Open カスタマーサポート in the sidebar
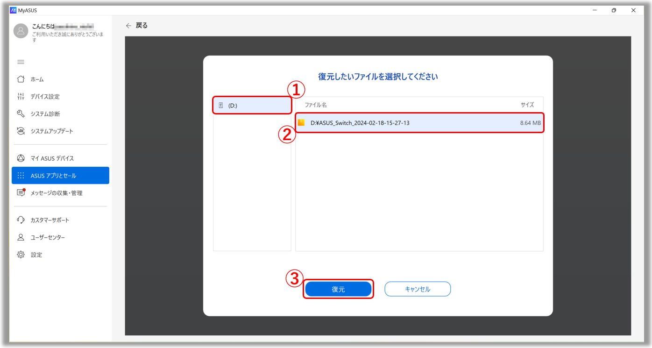Image resolution: width=652 pixels, height=348 pixels. [x=60, y=220]
